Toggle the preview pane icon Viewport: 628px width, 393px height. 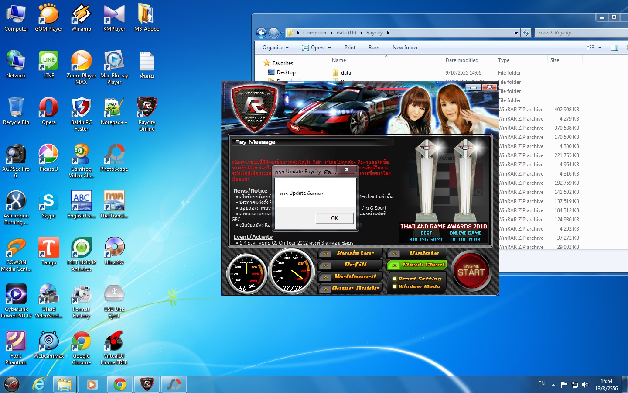614,48
